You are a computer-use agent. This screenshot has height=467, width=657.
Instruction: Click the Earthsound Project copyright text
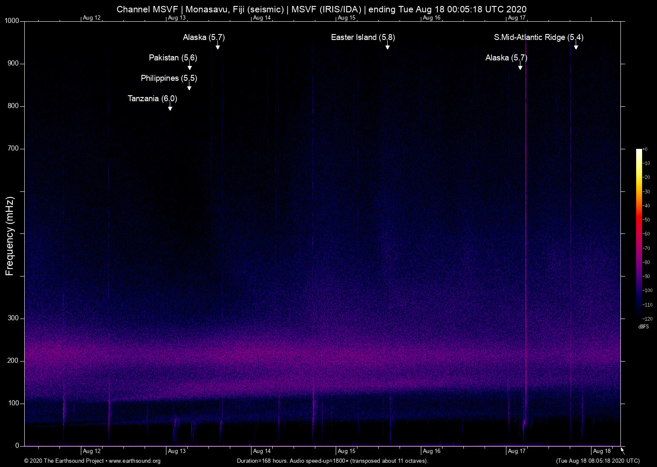tap(64, 461)
